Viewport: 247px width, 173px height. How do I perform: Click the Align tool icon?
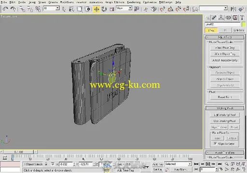point(241,9)
